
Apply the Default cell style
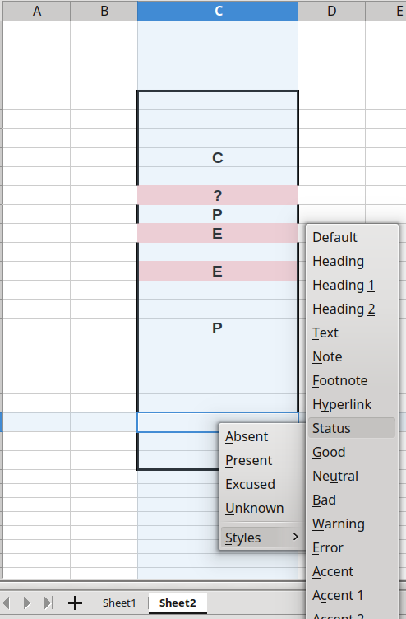tap(352, 237)
